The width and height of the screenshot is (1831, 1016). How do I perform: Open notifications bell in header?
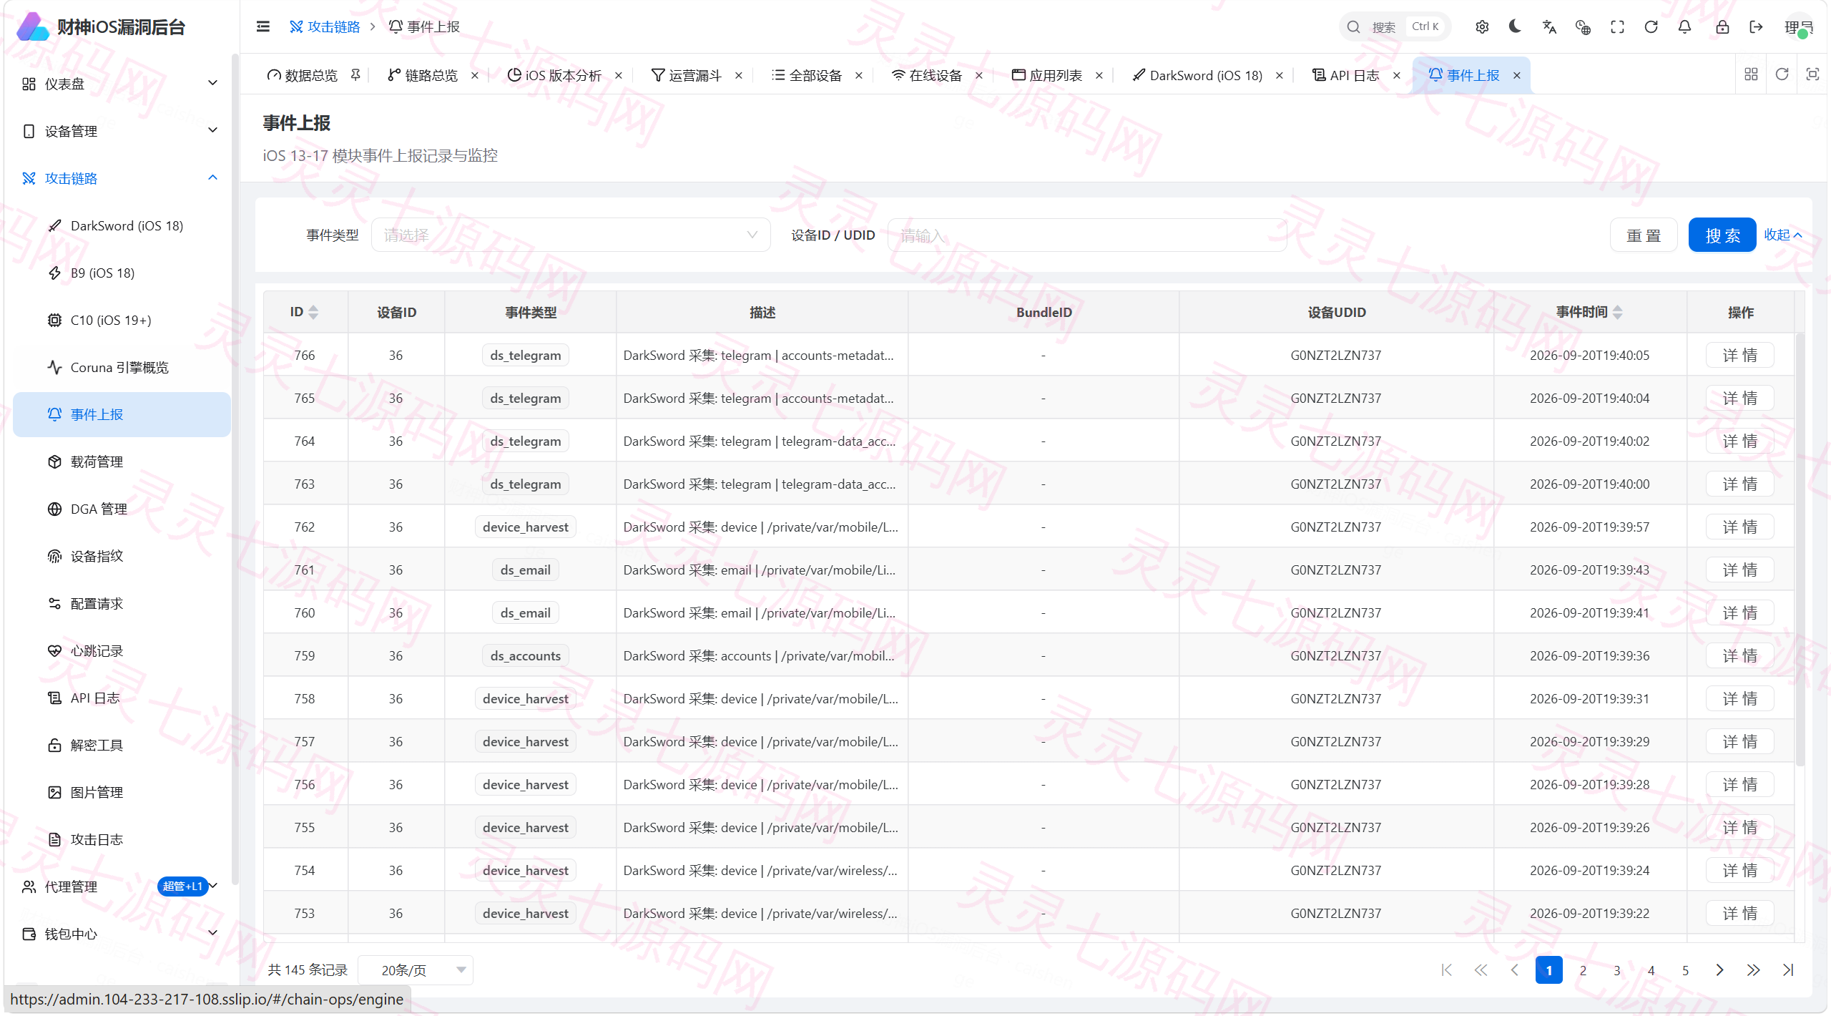[1684, 27]
